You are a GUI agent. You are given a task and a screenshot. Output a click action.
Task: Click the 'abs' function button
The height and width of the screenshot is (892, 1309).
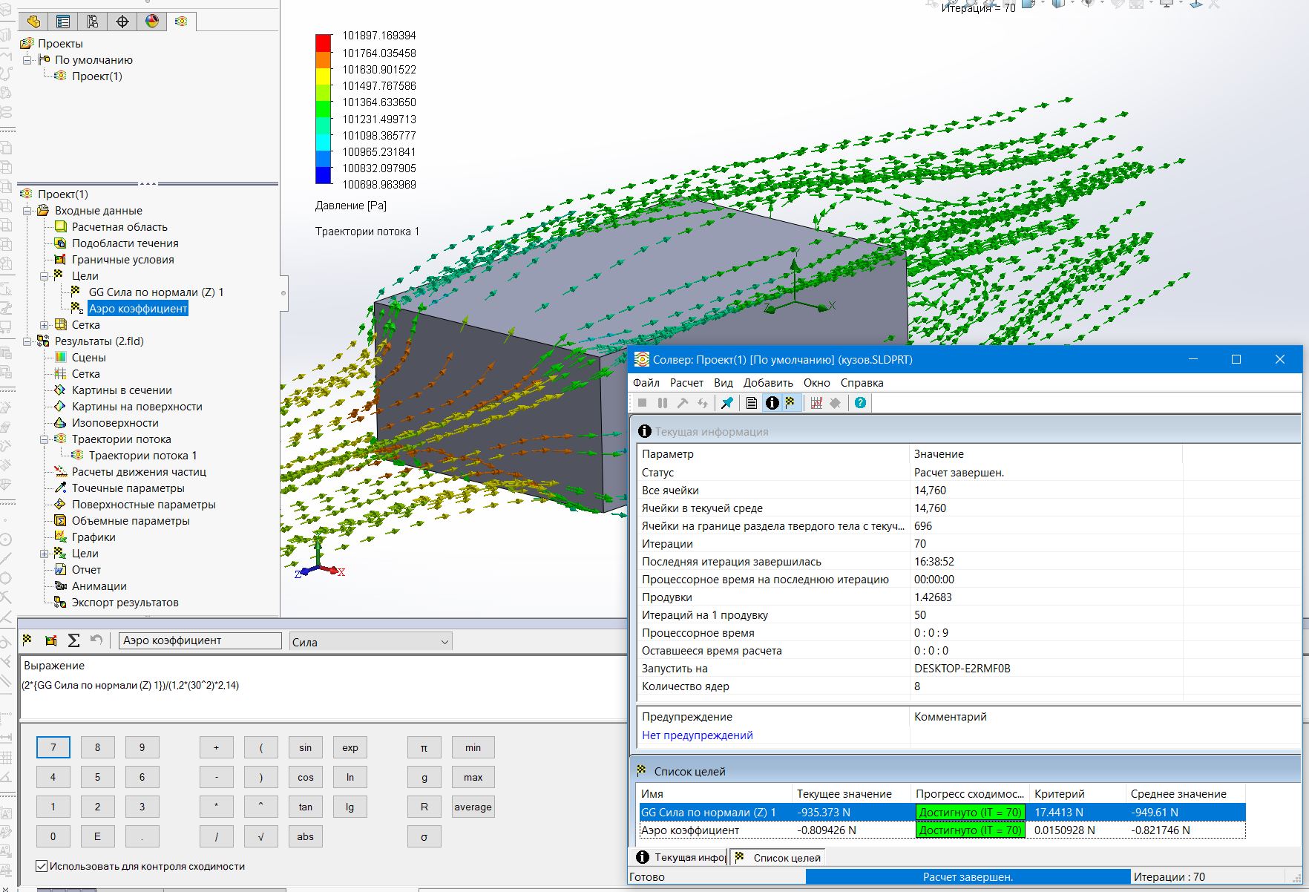tap(306, 837)
